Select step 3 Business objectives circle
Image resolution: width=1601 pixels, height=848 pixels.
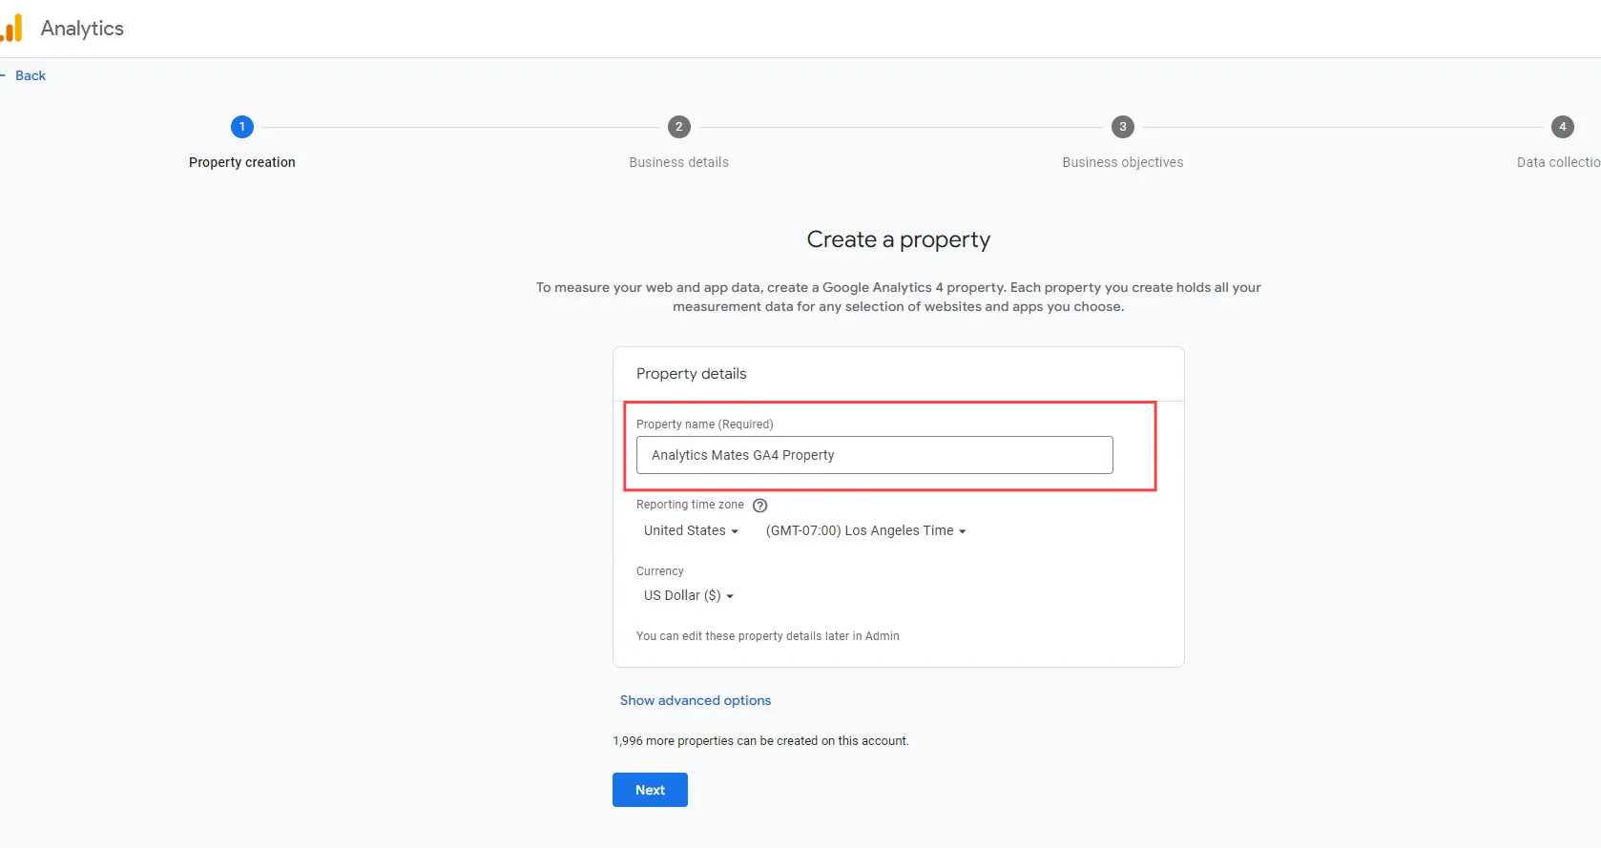1123,126
